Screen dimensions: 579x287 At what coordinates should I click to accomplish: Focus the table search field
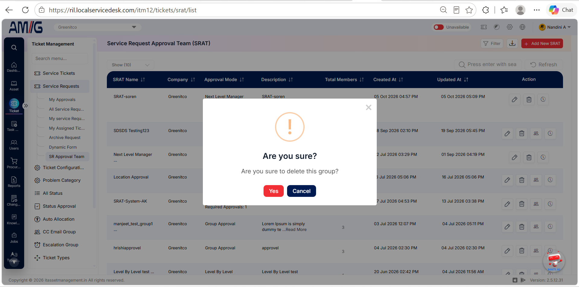[488, 65]
